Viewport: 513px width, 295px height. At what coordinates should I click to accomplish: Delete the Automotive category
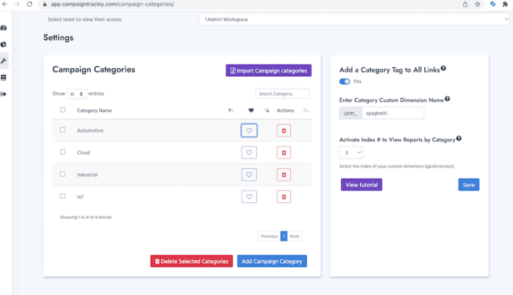point(284,130)
